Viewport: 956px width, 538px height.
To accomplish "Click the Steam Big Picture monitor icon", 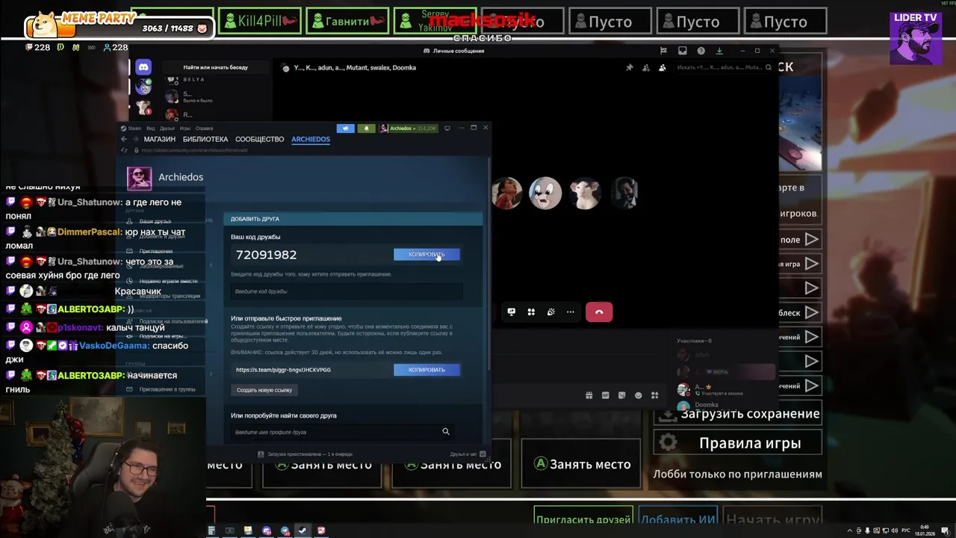I will (x=447, y=128).
